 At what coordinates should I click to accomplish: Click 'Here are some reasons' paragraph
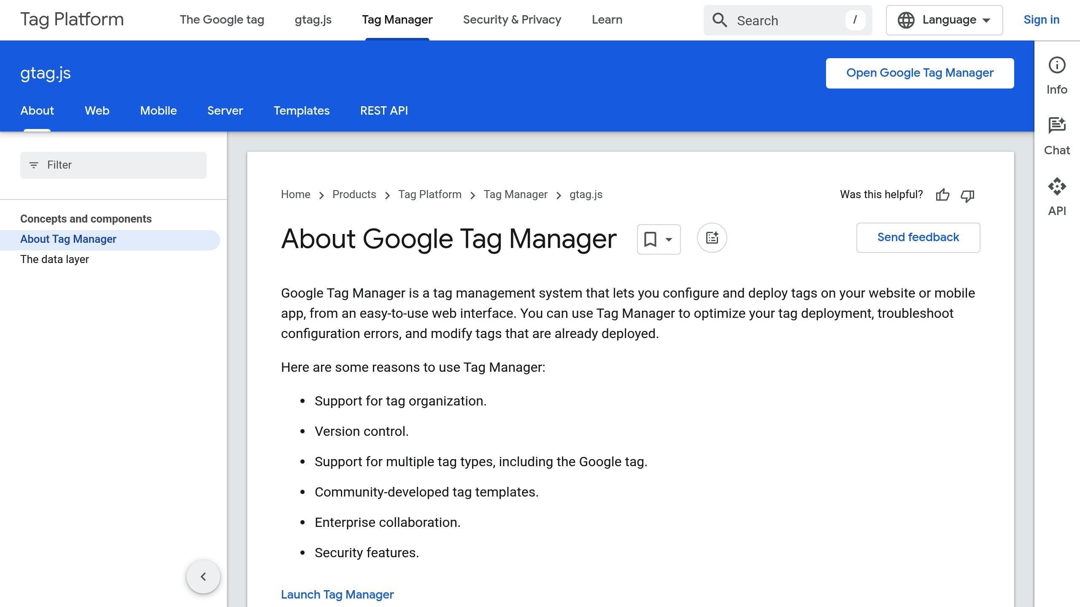(x=413, y=367)
